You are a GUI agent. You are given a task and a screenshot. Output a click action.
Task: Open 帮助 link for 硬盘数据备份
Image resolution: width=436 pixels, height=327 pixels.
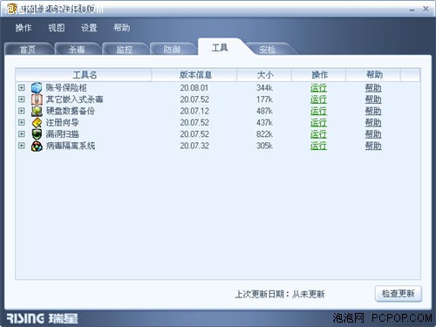coord(373,112)
